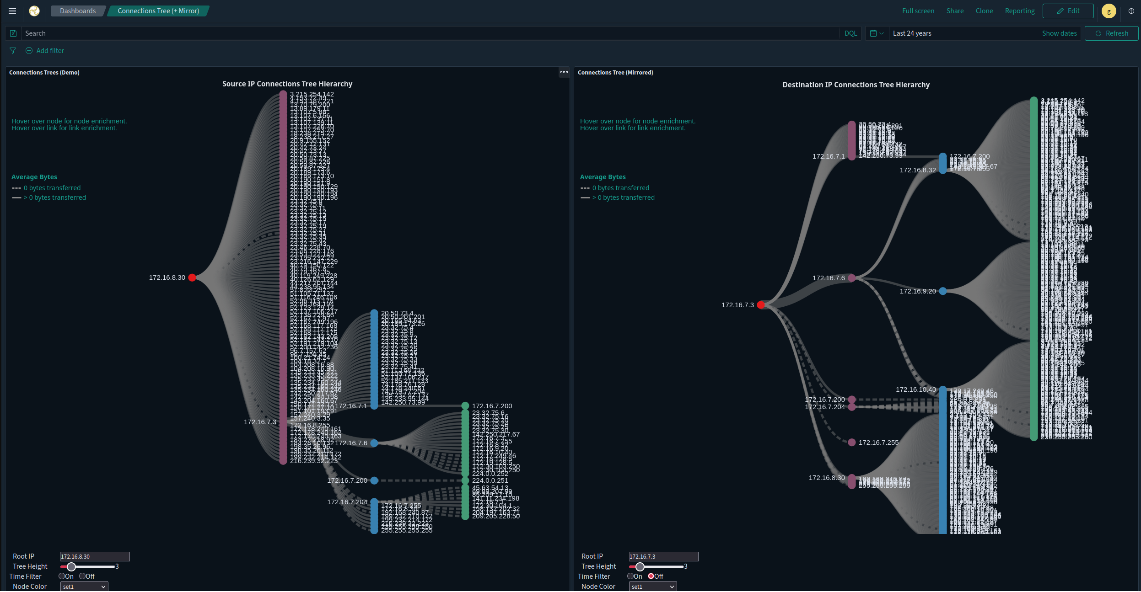1141x592 pixels.
Task: Switch to the Dashboards breadcrumb
Action: pos(77,11)
